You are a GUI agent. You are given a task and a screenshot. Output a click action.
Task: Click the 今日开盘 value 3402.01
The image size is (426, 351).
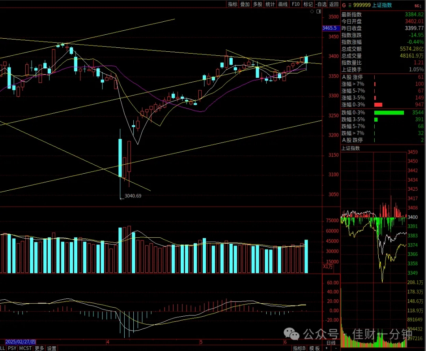[x=414, y=21]
